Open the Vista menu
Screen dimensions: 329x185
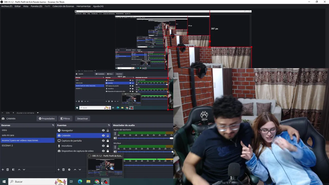click(x=26, y=6)
